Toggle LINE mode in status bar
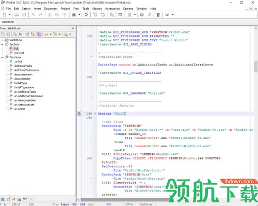Screen dimensions: 258x206 pos(83,204)
